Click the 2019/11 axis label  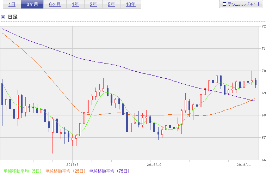(244, 164)
